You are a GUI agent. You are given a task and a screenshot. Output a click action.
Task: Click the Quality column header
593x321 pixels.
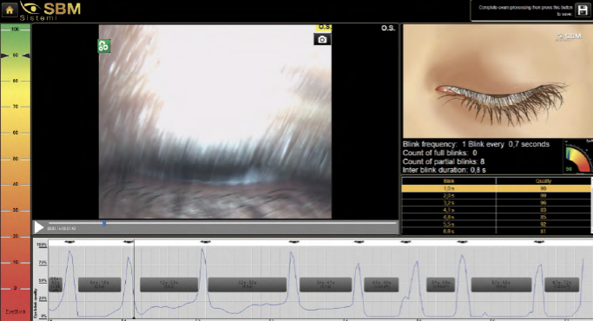(544, 181)
